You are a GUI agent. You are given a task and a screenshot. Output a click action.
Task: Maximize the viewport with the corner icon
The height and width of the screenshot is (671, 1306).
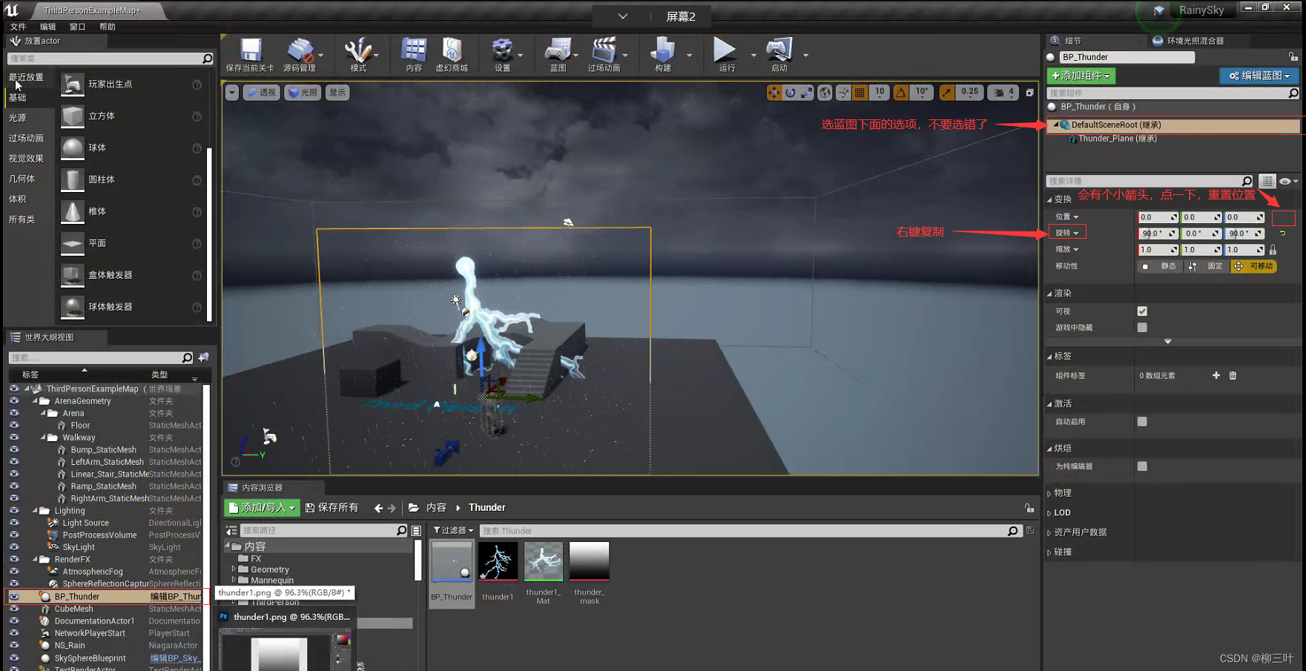point(1029,93)
